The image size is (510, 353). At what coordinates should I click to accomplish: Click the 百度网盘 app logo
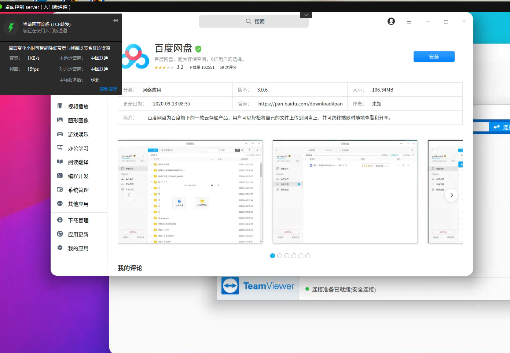pos(135,56)
